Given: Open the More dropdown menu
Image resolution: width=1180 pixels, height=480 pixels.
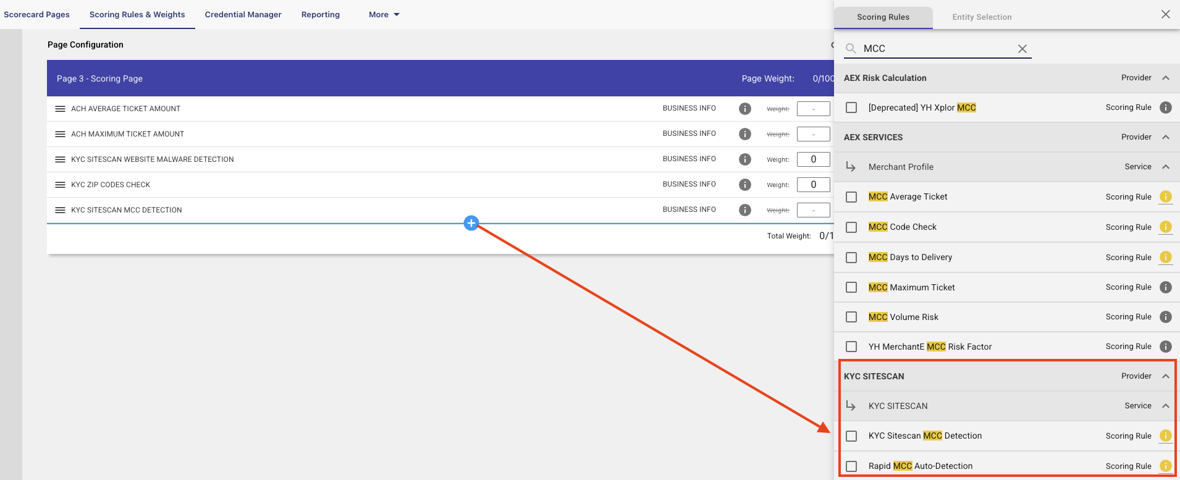Looking at the screenshot, I should coord(384,14).
